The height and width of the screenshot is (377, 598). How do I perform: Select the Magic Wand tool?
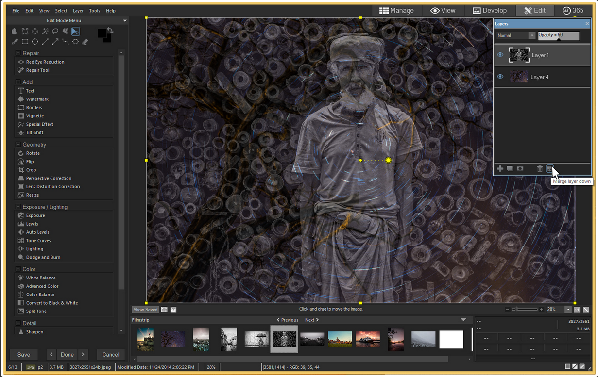point(45,32)
